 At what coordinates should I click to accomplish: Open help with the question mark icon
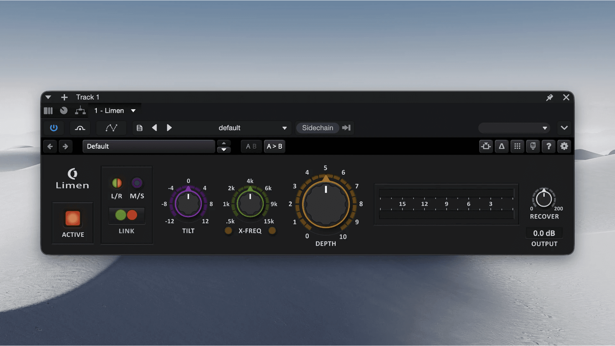point(549,146)
